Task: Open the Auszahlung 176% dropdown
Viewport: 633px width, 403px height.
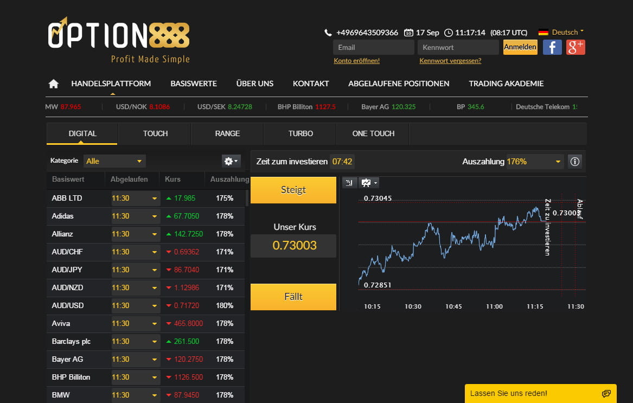Action: tap(534, 162)
